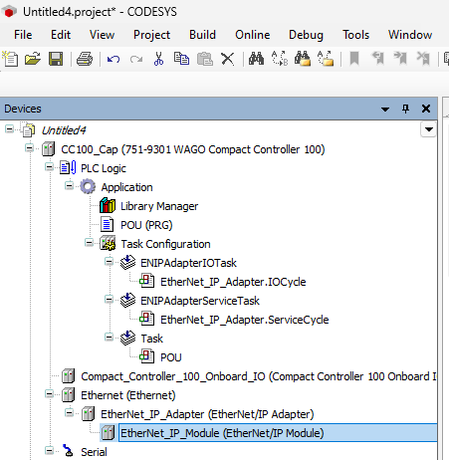Go to previous bookmark icon
449x460 pixels.
pos(377,59)
